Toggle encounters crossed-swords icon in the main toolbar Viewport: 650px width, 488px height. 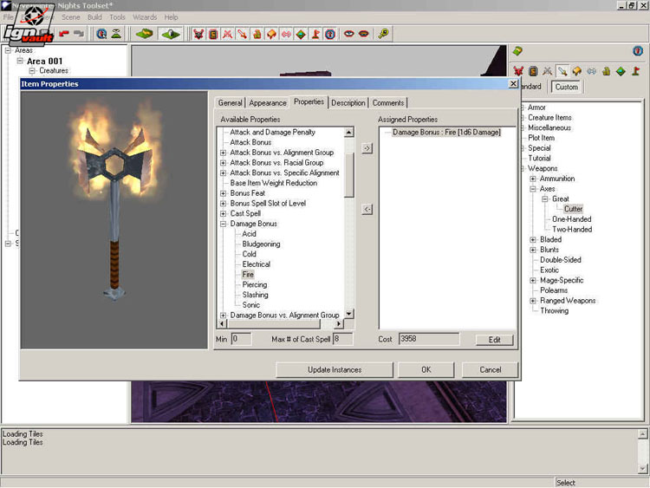click(x=228, y=34)
